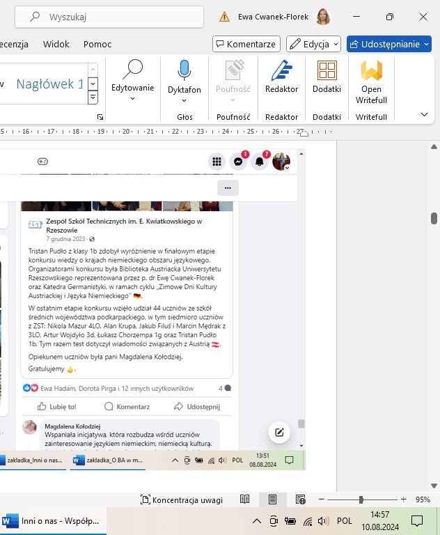
Task: Toggle Koncentracja uwagi focus mode
Action: (x=182, y=499)
